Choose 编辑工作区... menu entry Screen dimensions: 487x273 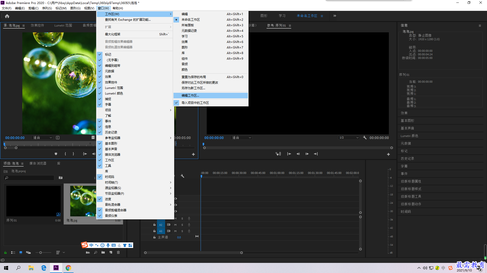click(211, 95)
